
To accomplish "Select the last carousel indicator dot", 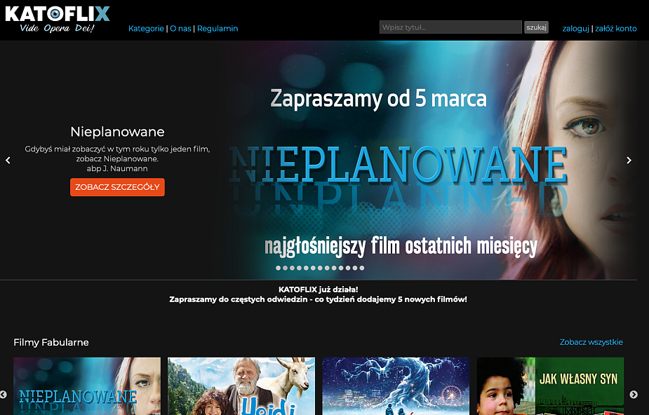I will tap(361, 268).
